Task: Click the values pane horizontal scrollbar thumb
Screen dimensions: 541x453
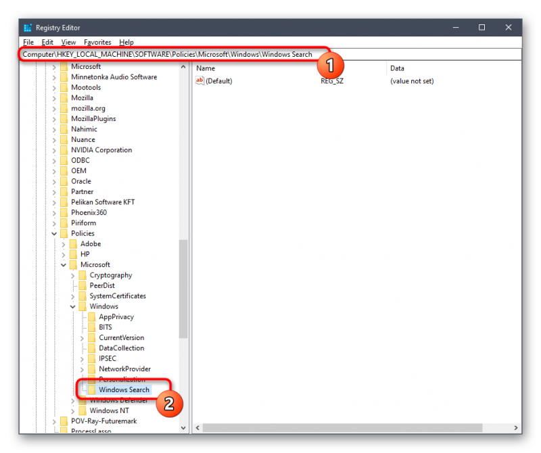Action: [342, 428]
